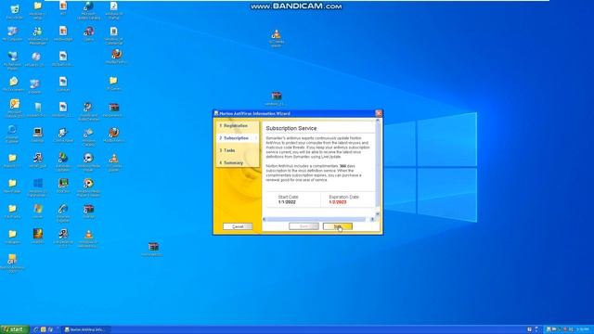Image resolution: width=594 pixels, height=334 pixels.
Task: Close the Norton AntiVirus Information Wizard
Action: [379, 113]
